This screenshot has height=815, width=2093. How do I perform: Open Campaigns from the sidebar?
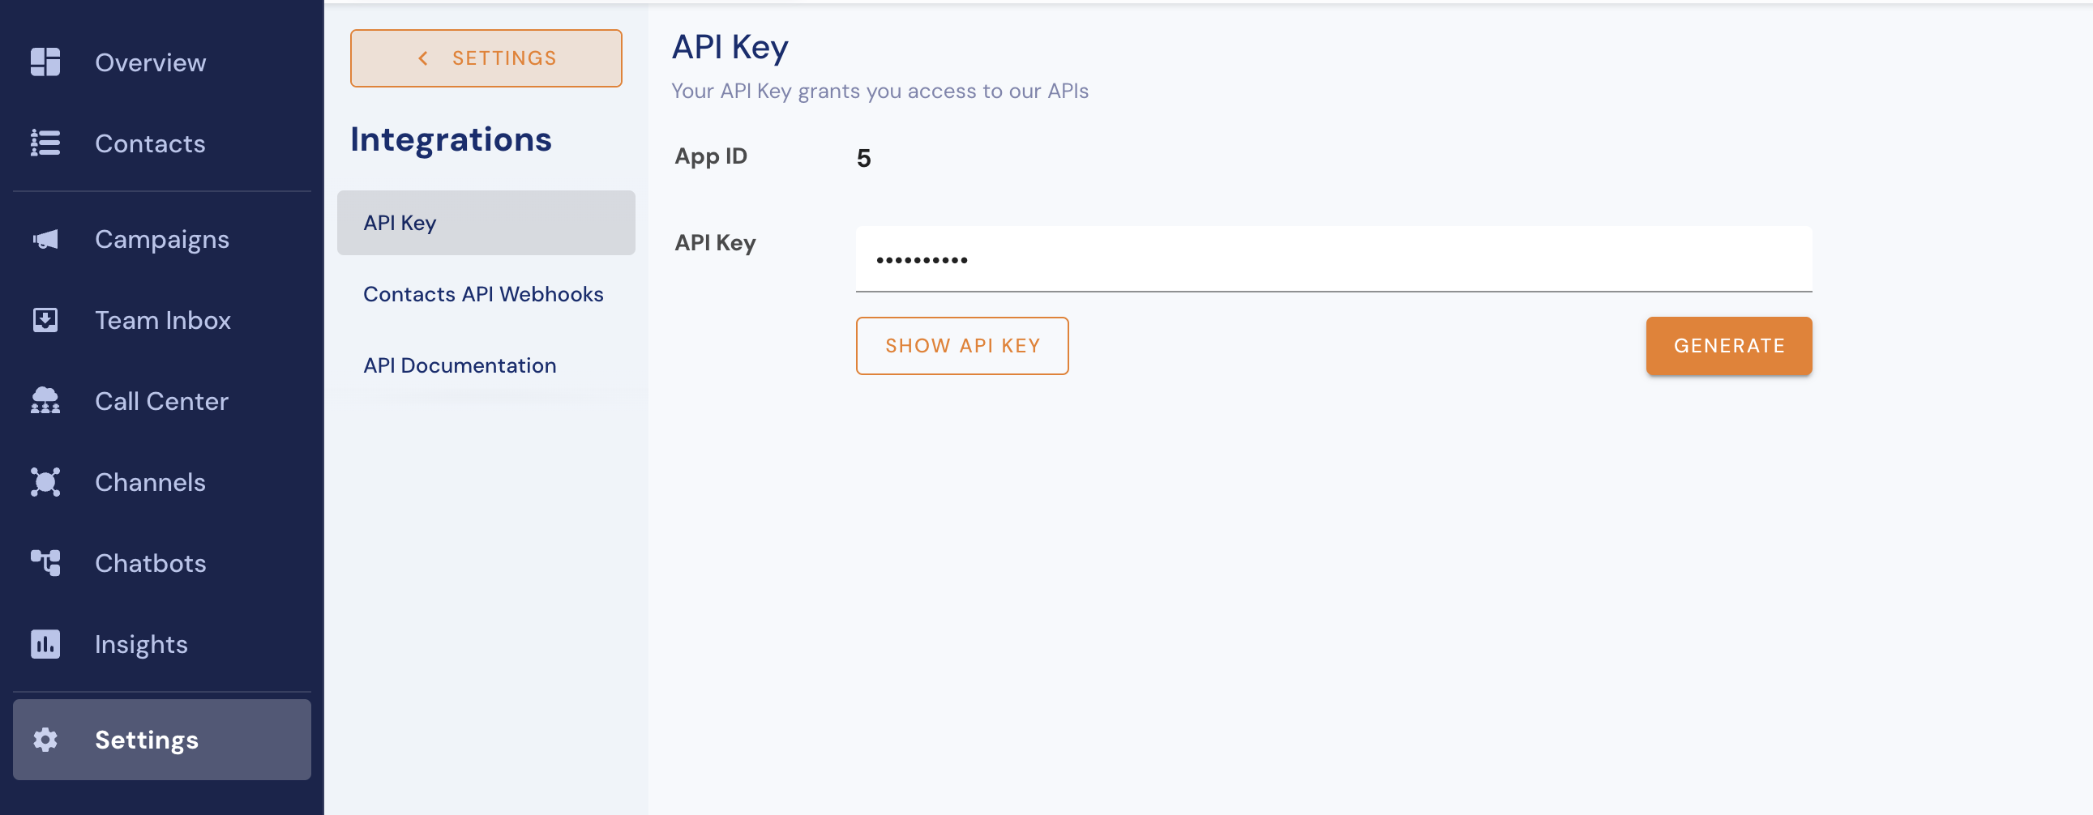point(161,240)
